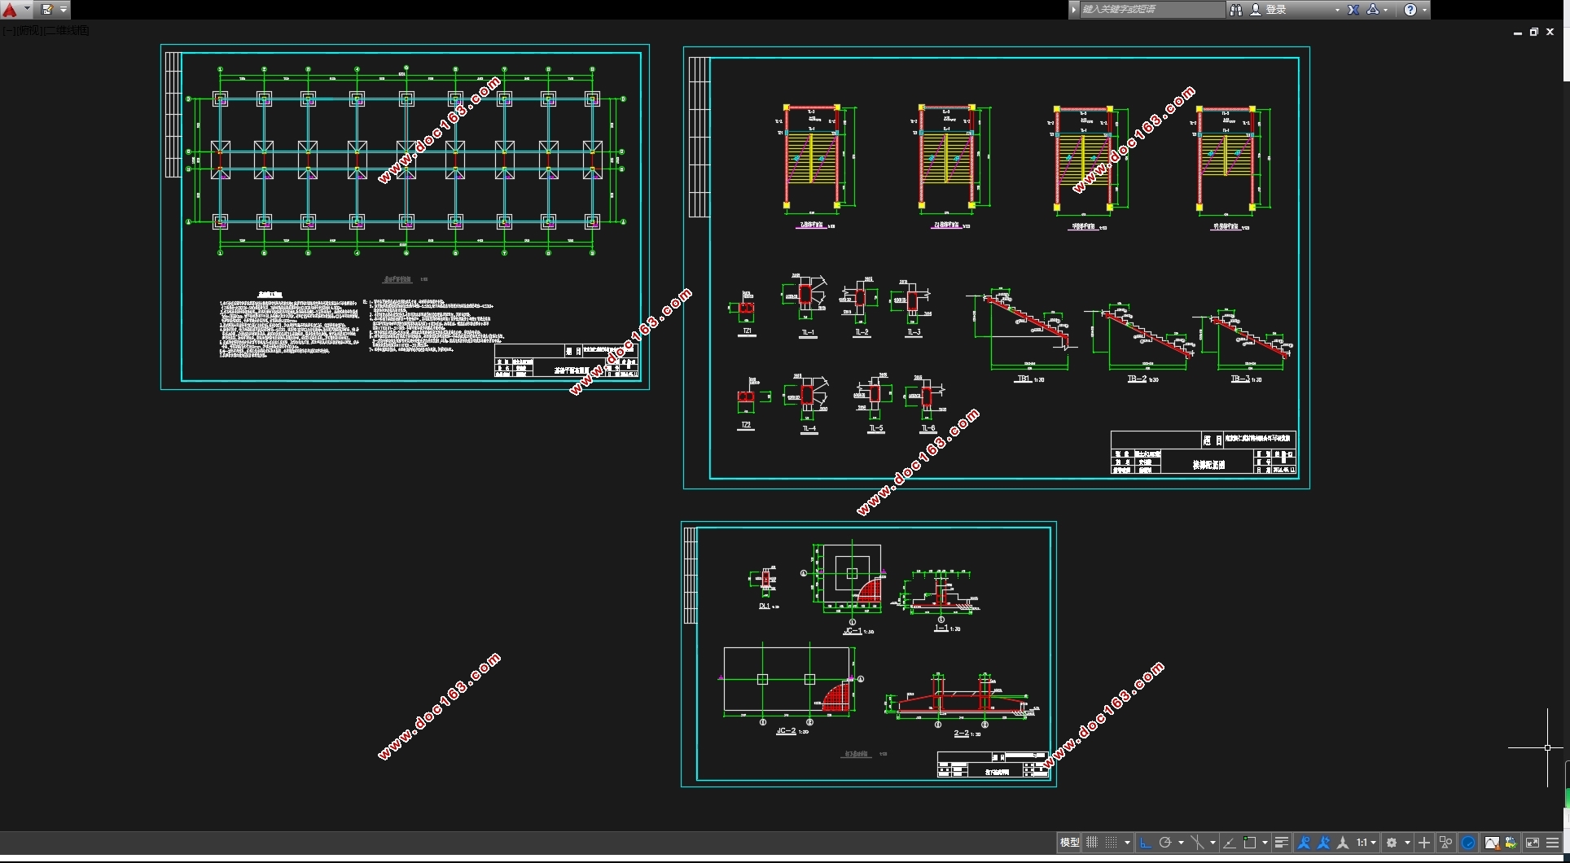Open polar tracking angle dropdown
This screenshot has width=1570, height=863.
[x=1181, y=843]
